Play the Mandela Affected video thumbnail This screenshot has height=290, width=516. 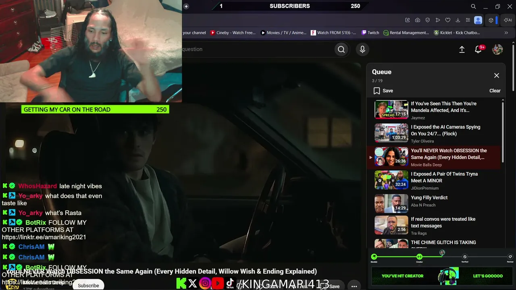(x=391, y=110)
